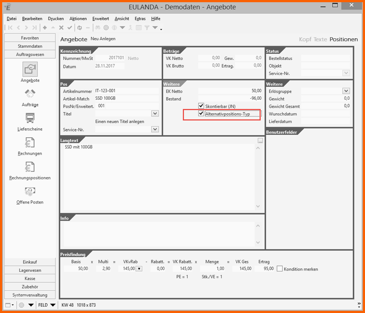
Task: Open Offene Posten money icon
Action: click(30, 191)
